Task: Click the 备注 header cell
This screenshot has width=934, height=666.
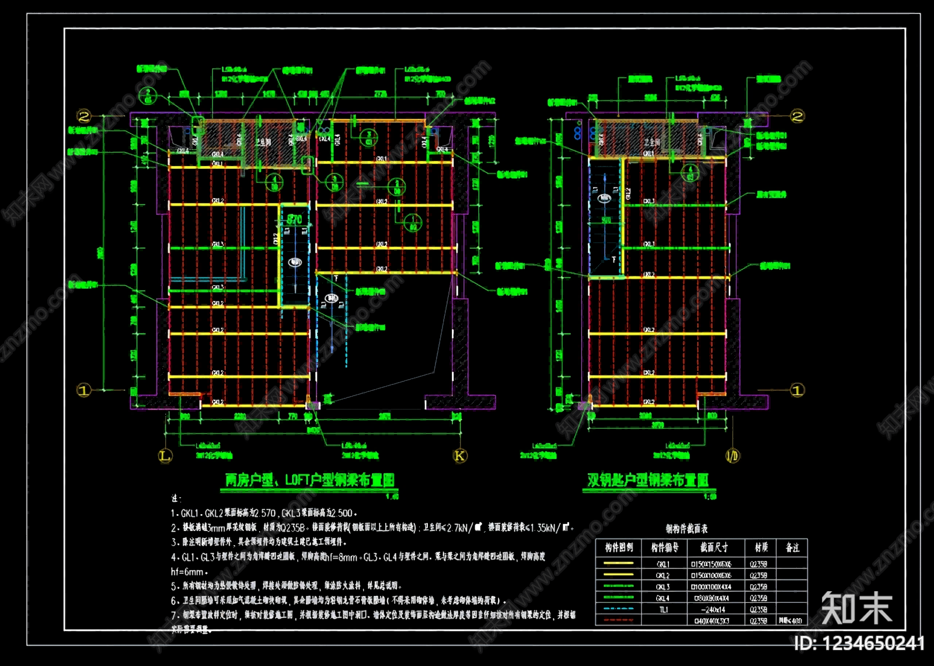Action: click(x=792, y=547)
